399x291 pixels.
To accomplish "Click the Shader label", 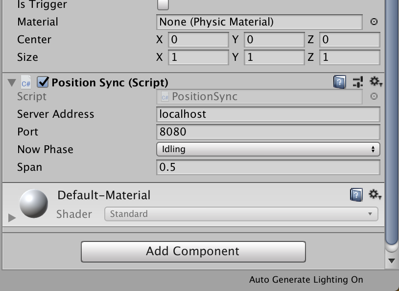I will pos(74,214).
